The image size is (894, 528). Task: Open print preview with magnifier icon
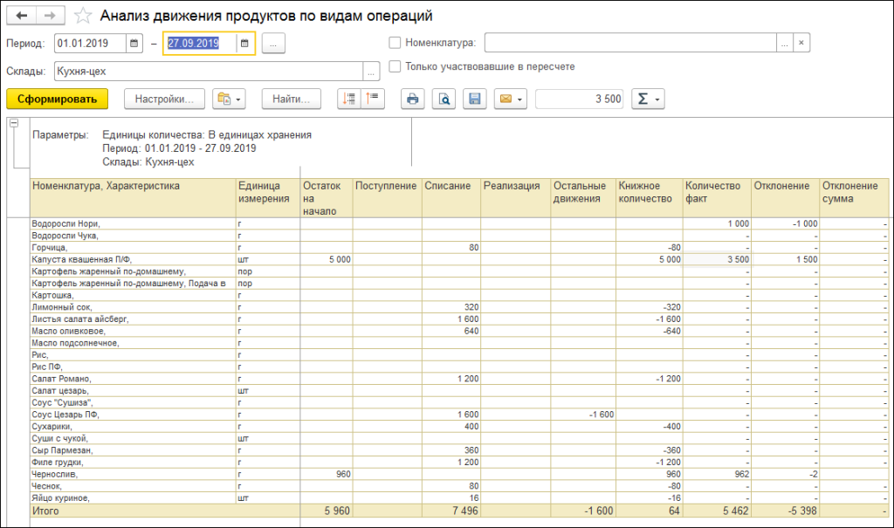click(444, 99)
